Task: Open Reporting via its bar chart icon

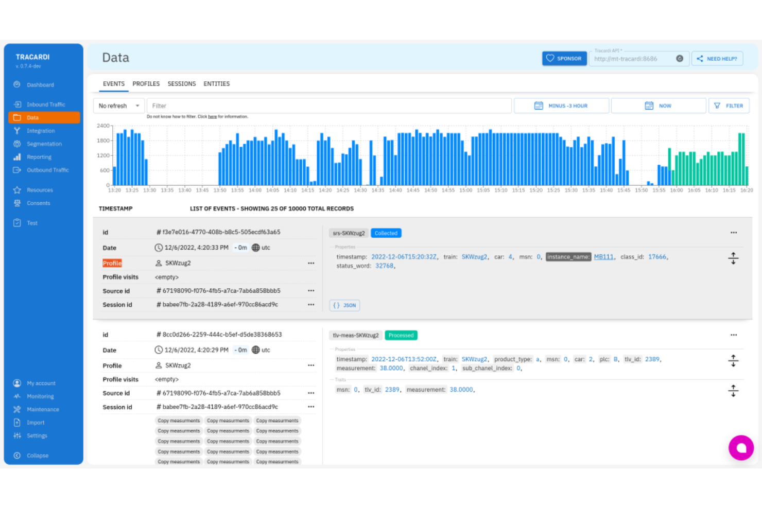Action: 17,156
